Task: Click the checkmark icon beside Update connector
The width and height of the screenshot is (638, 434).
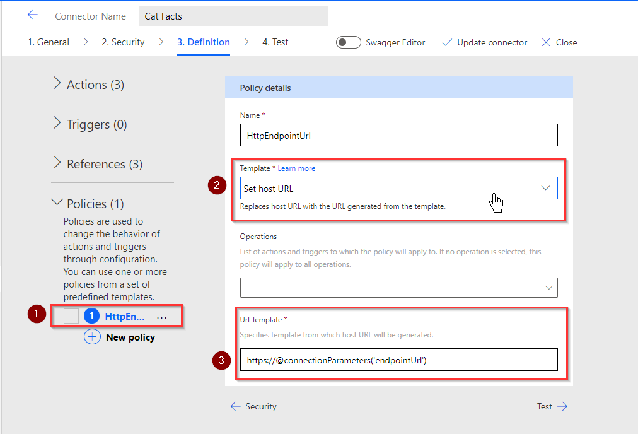Action: pyautogui.click(x=447, y=42)
